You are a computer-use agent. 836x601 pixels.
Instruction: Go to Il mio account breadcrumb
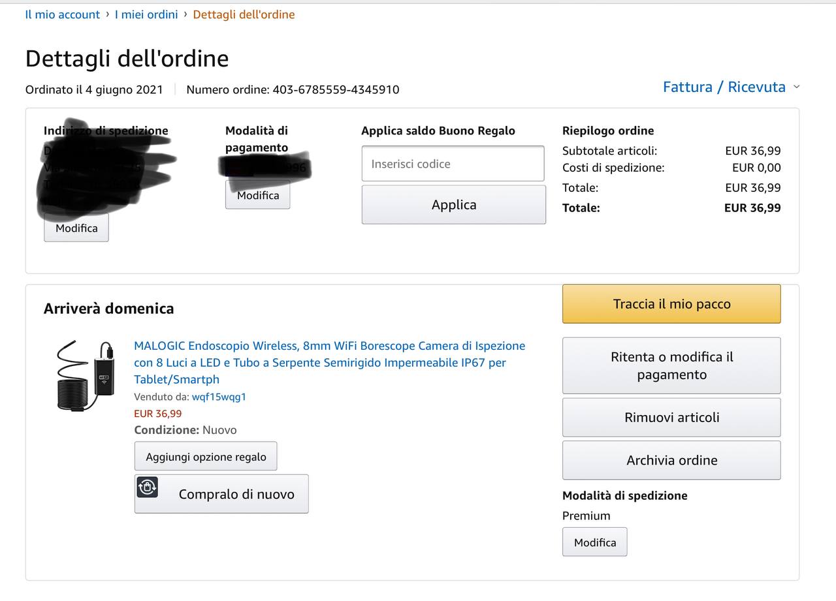62,14
